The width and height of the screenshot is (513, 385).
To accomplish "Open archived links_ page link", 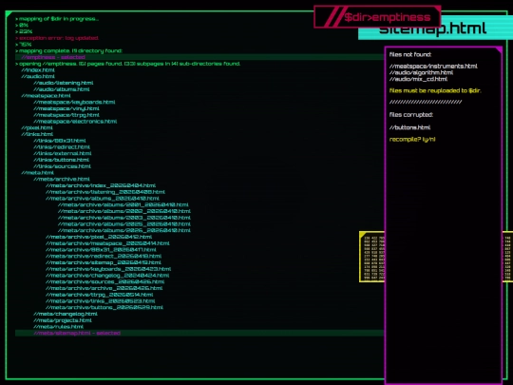I will tap(101, 300).
